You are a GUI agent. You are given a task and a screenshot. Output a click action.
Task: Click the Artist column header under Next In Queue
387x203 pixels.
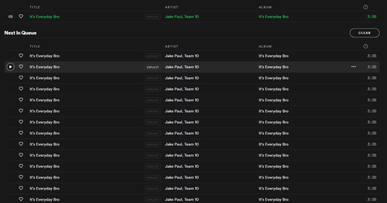coord(171,46)
